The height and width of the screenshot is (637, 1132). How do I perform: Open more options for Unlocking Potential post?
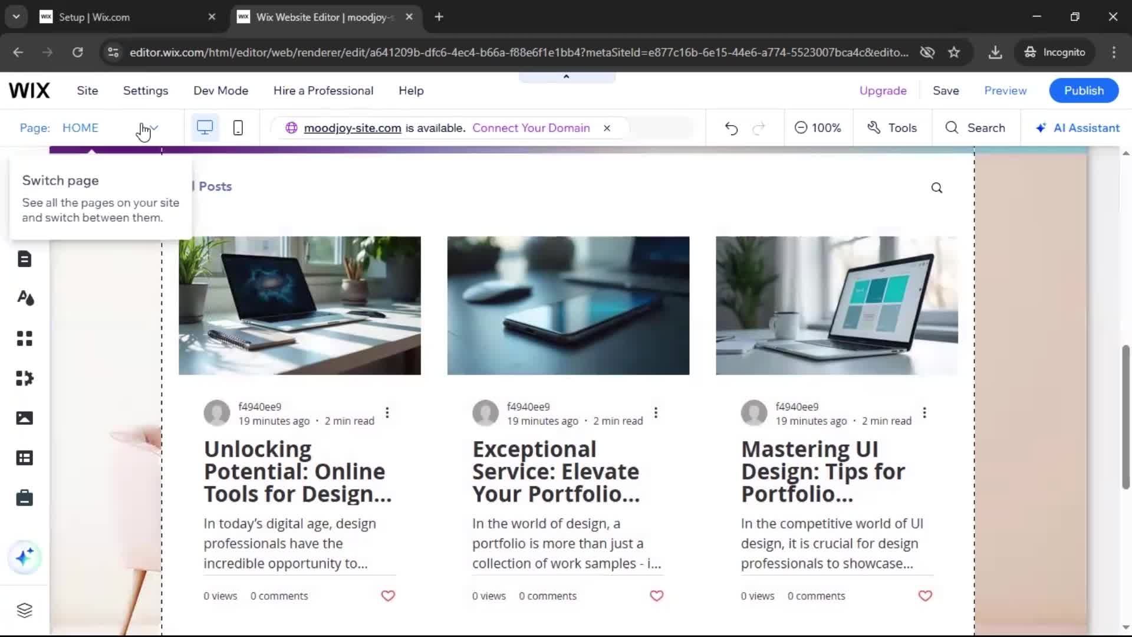tap(387, 413)
